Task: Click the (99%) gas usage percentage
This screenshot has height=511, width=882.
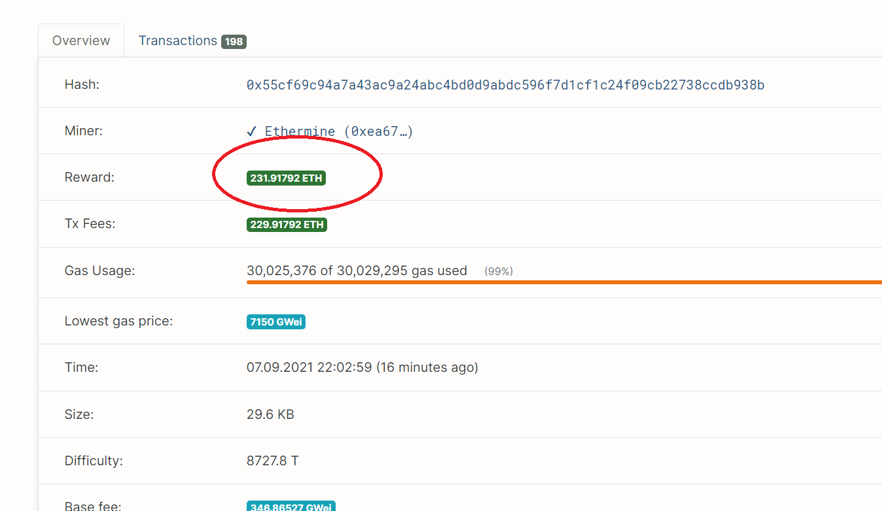Action: 499,271
